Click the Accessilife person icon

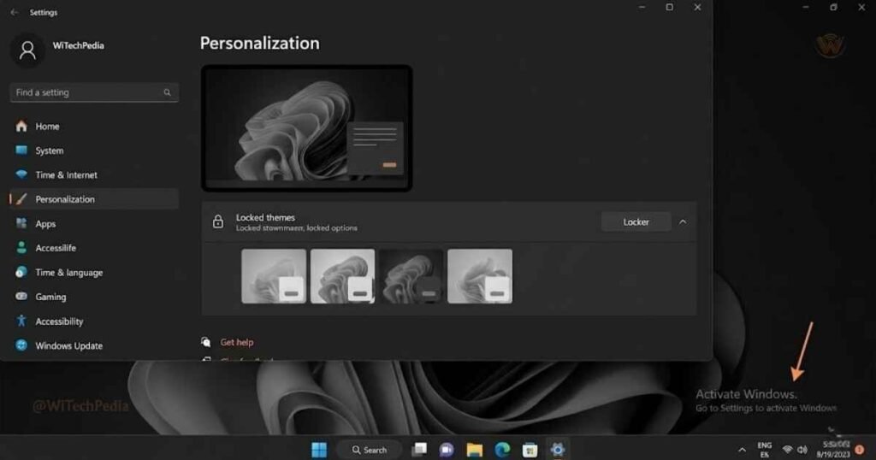pyautogui.click(x=21, y=247)
